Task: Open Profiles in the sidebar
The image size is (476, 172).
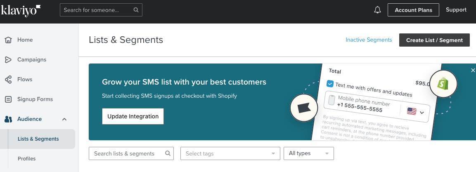Action: 27,159
